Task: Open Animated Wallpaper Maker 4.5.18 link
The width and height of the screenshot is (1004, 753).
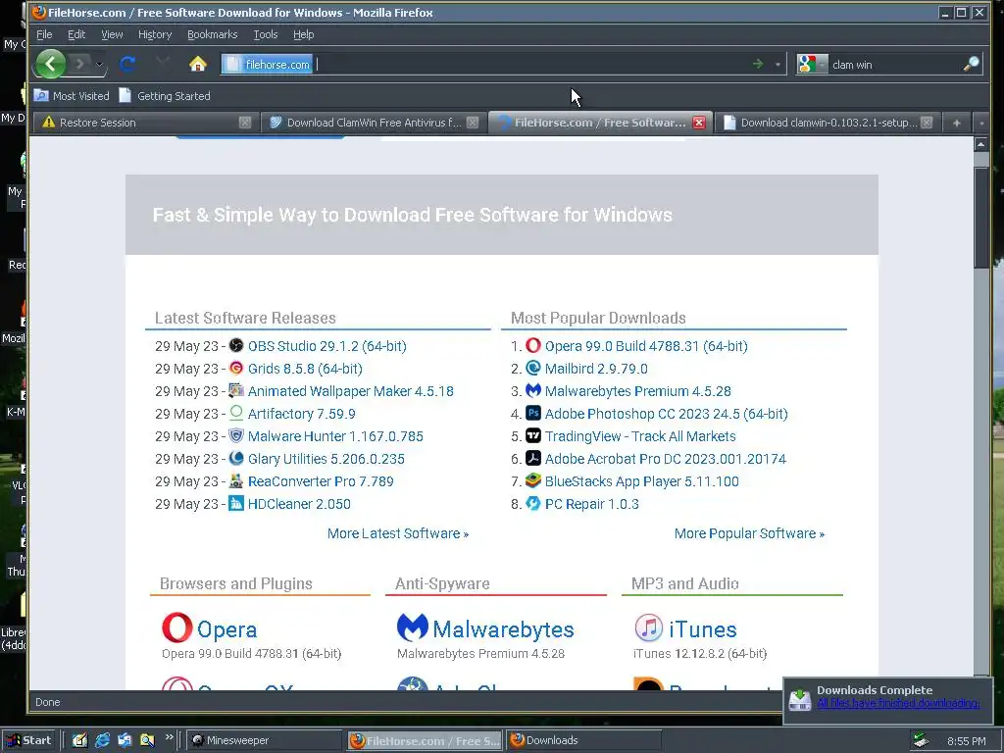Action: 350,391
